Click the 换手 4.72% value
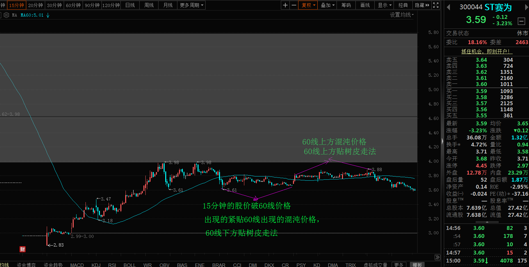This screenshot has width=529, height=267. [x=479, y=145]
